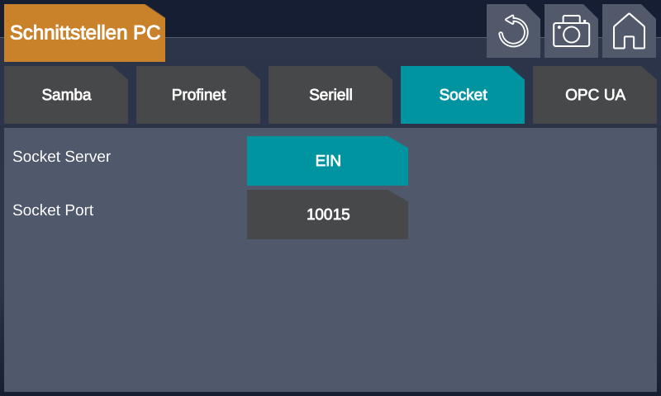This screenshot has width=661, height=396.
Task: Take a screenshot with the camera icon
Action: coord(571,31)
